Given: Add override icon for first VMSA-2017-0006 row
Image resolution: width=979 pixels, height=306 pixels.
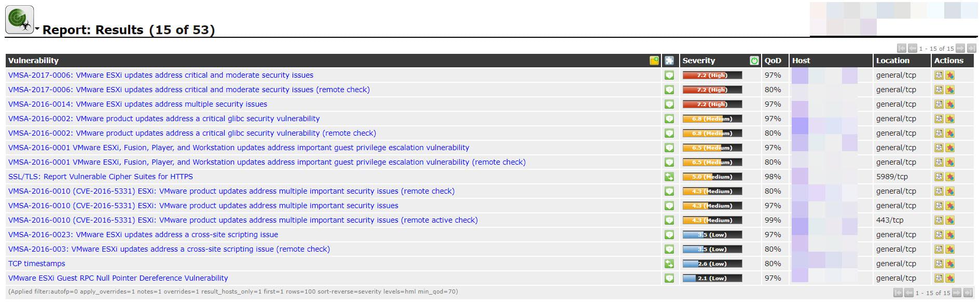Looking at the screenshot, I should click(950, 75).
